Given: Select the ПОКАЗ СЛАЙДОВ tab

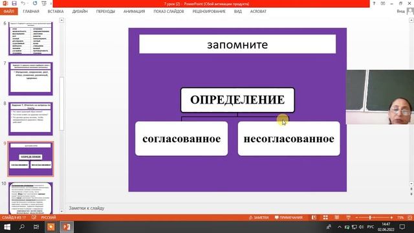Looking at the screenshot, I should click(169, 12).
